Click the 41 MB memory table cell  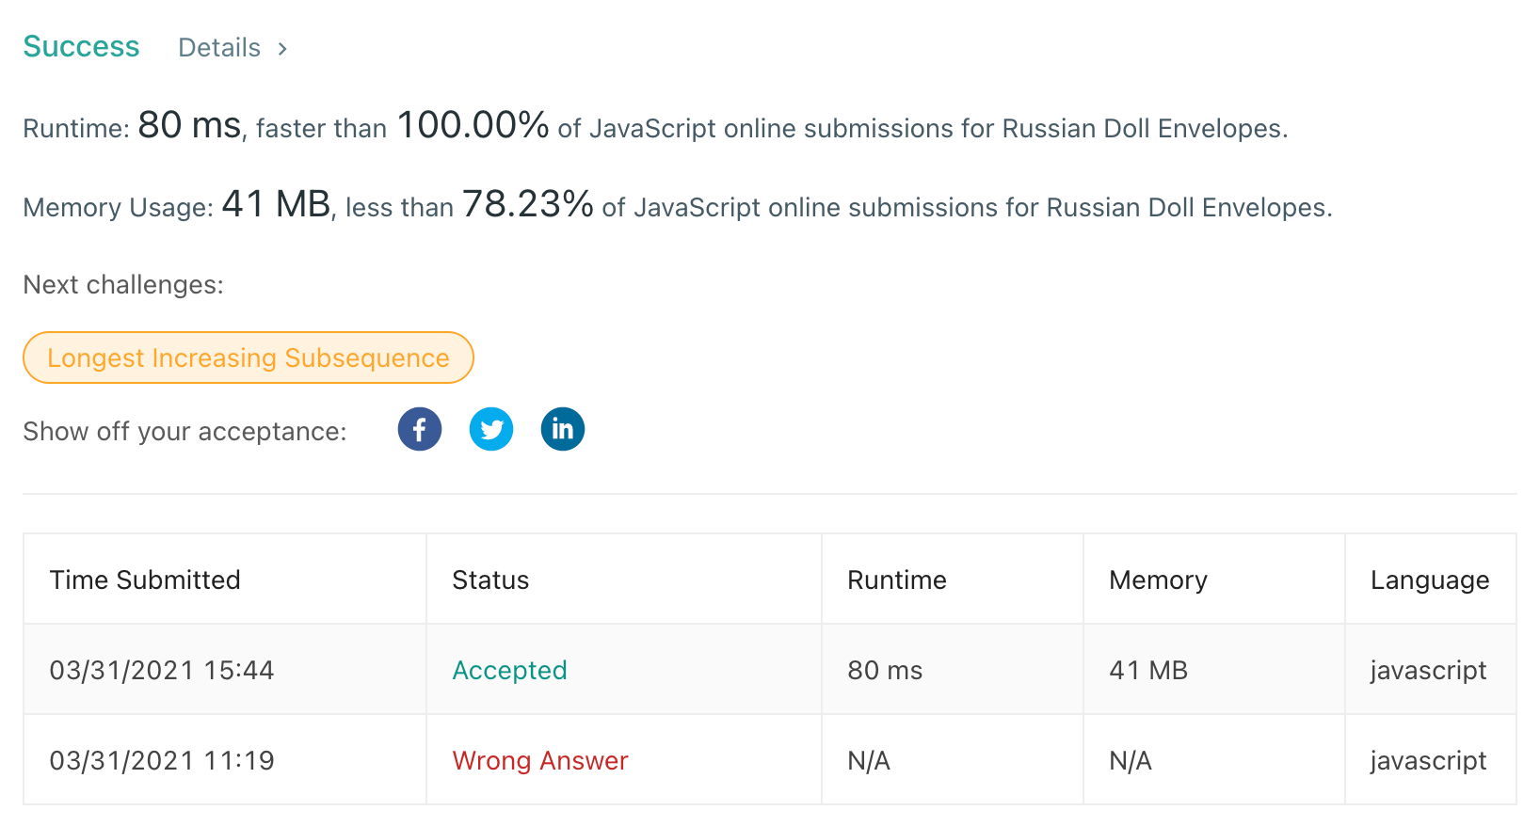[1148, 670]
